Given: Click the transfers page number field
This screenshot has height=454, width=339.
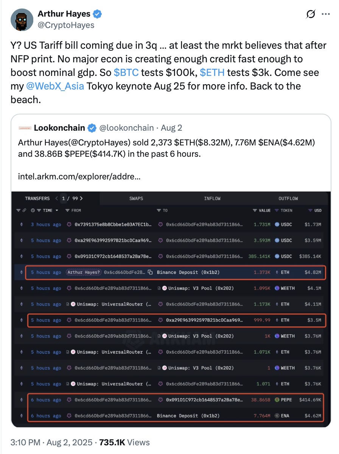Looking at the screenshot, I should click(64, 198).
